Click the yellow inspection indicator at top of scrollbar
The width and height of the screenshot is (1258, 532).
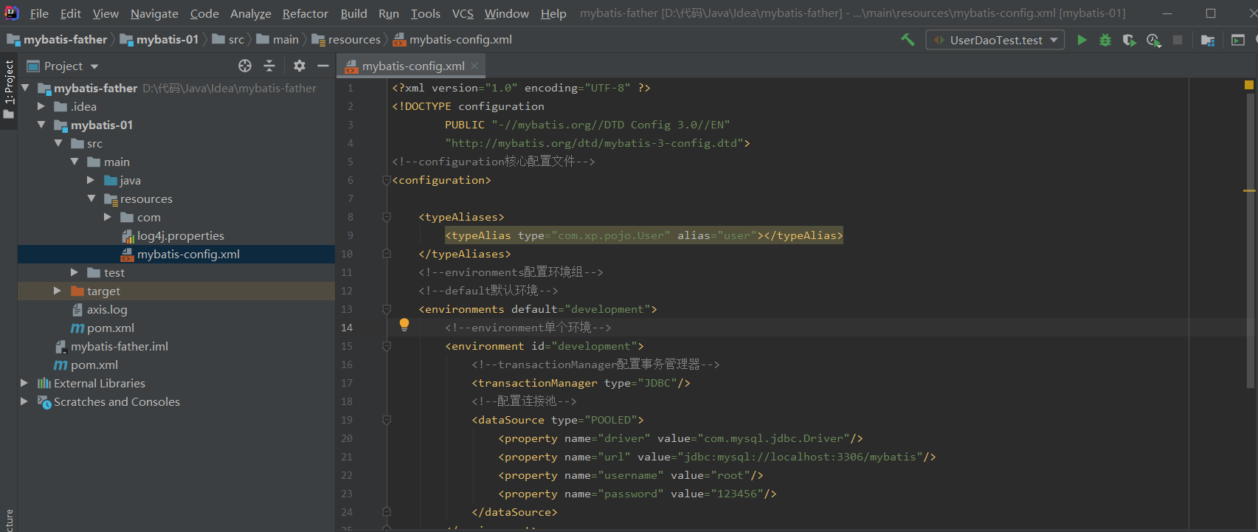click(x=1249, y=85)
